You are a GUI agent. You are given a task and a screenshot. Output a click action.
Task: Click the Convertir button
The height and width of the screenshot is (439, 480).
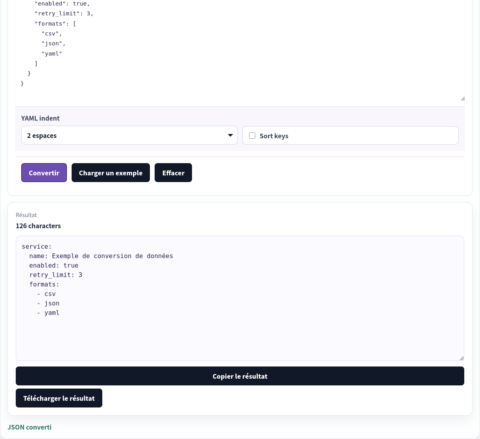tap(44, 173)
